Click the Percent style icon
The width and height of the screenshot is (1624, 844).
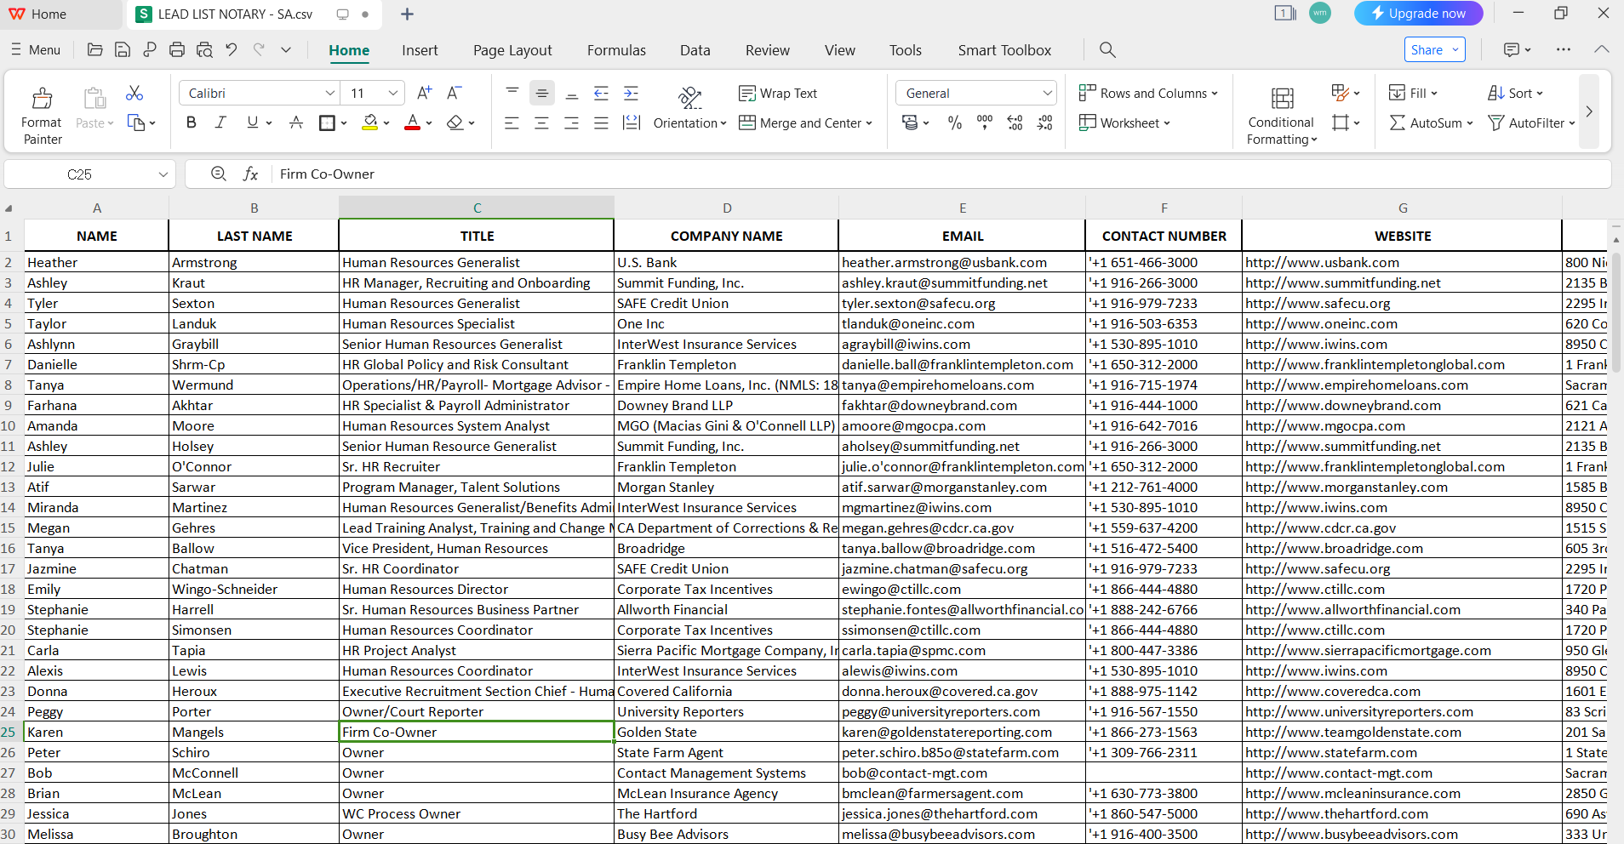[955, 123]
